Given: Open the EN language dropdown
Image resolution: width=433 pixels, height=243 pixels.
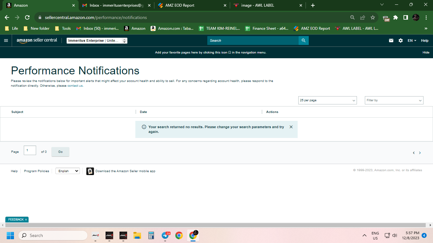Looking at the screenshot, I should 412,40.
